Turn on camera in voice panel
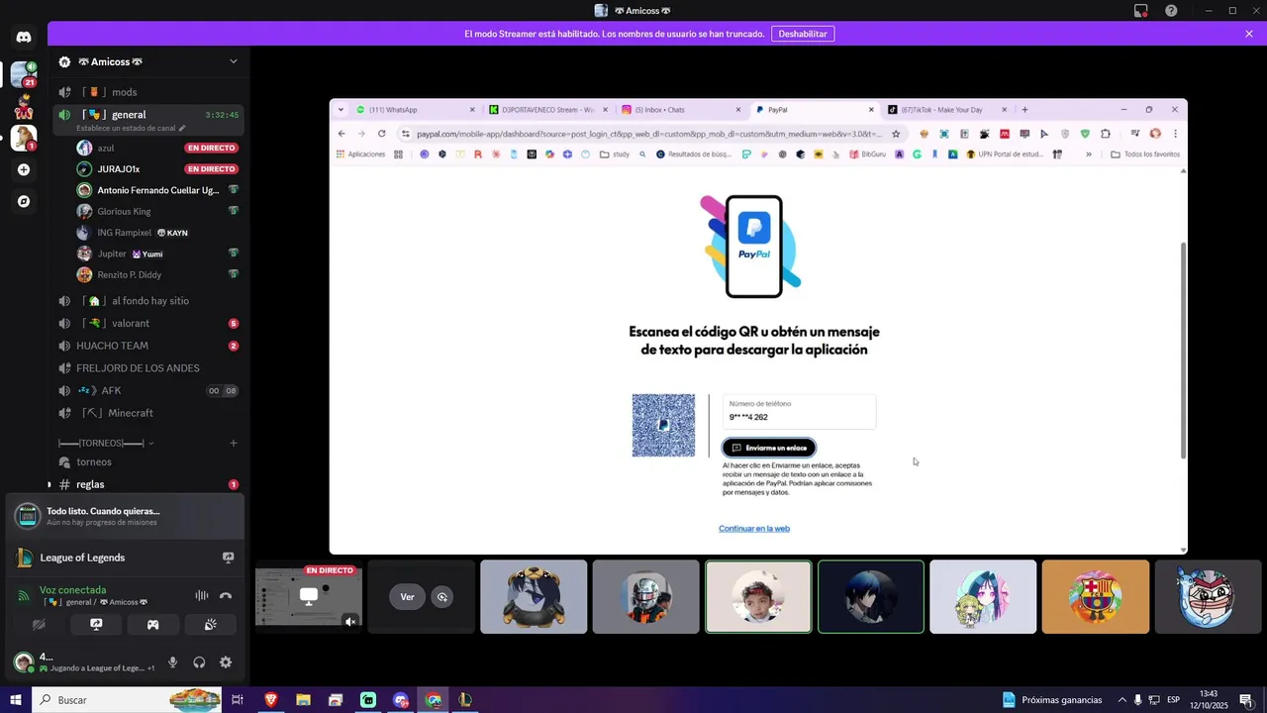This screenshot has width=1267, height=713. [x=39, y=625]
